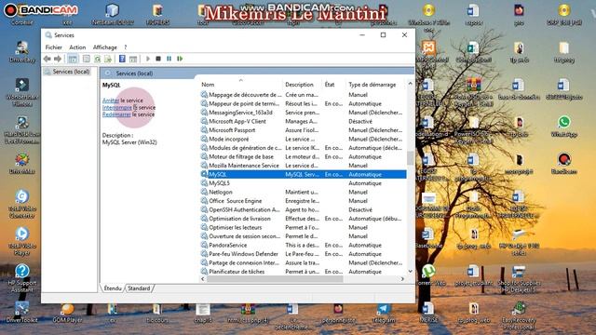Click the vertical scrollbar down arrow
The width and height of the screenshot is (596, 335).
410,271
